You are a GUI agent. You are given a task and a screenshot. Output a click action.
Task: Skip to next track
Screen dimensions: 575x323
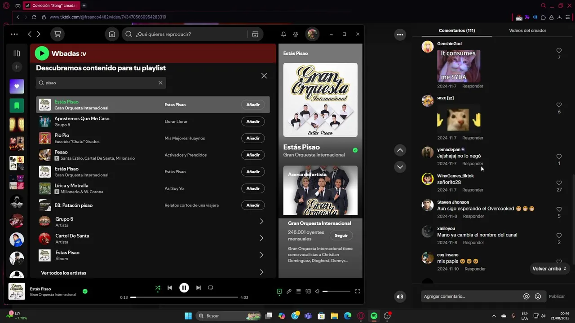(x=199, y=288)
